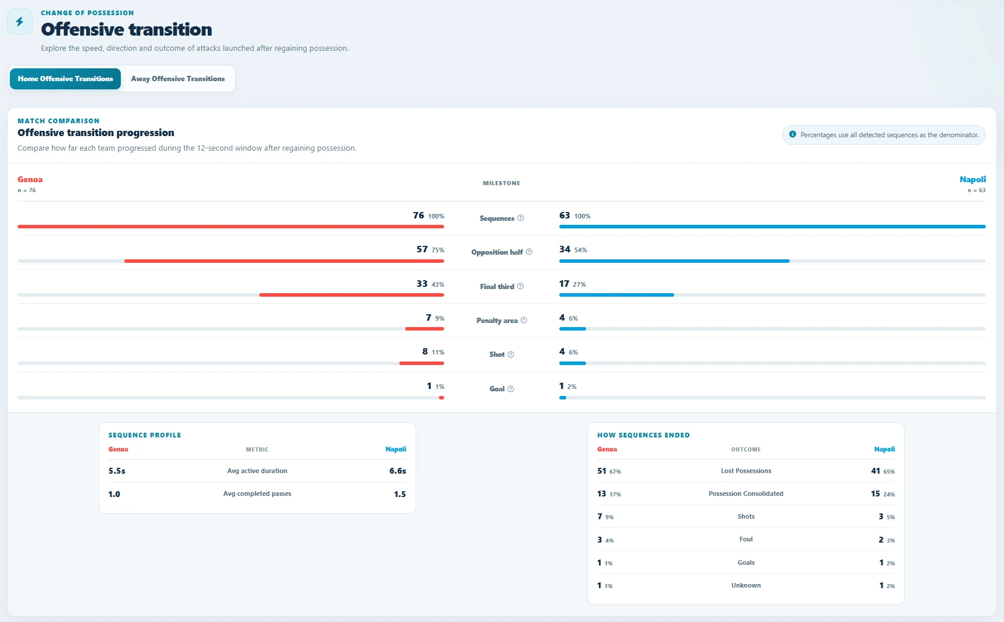Click Genoa's '33' final third value
This screenshot has width=1004, height=622.
422,284
